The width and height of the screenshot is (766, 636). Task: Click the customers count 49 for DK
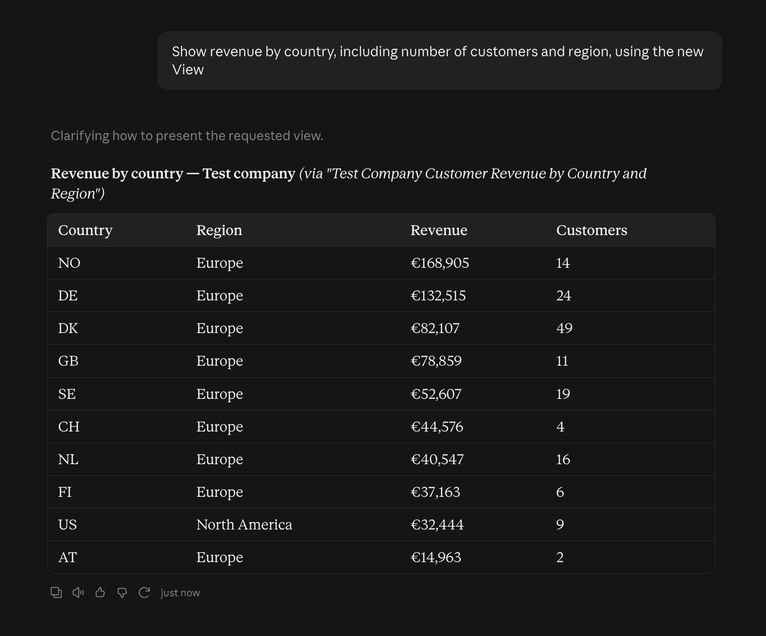[564, 328]
